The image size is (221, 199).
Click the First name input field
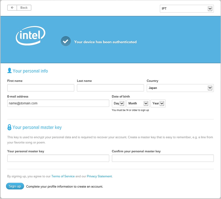[41, 88]
